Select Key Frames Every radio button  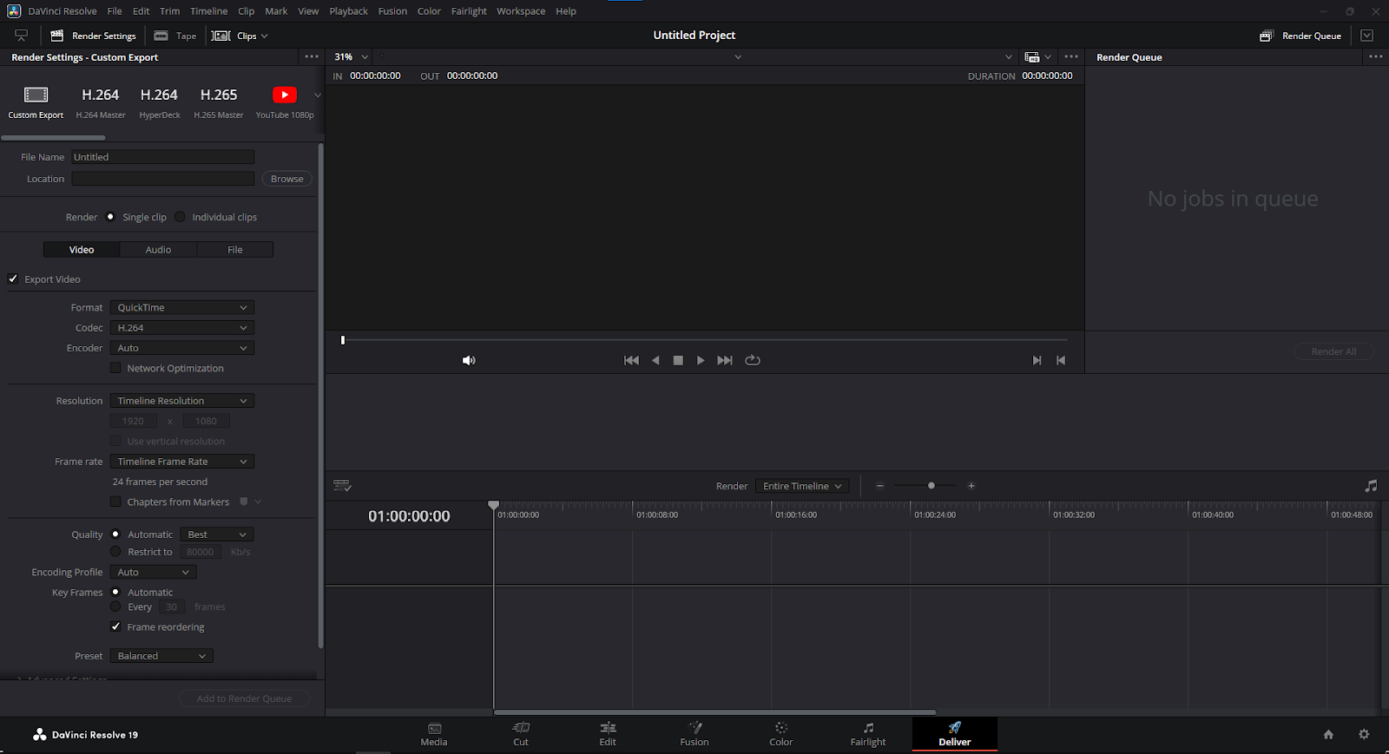pos(115,606)
